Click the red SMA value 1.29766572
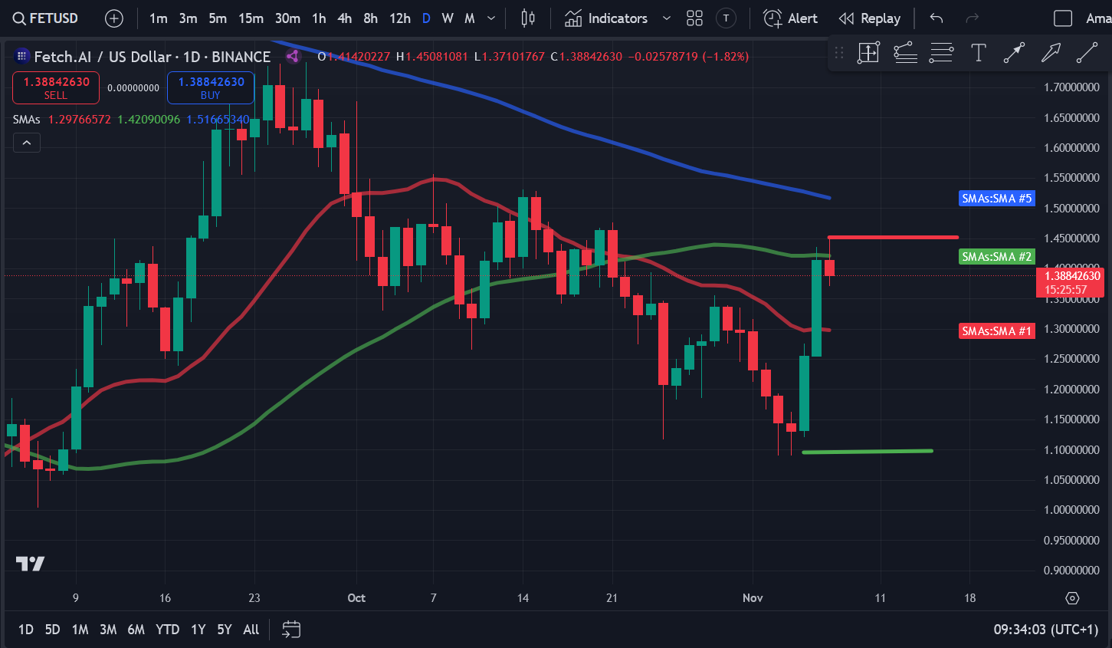Viewport: 1112px width, 648px height. coord(80,120)
